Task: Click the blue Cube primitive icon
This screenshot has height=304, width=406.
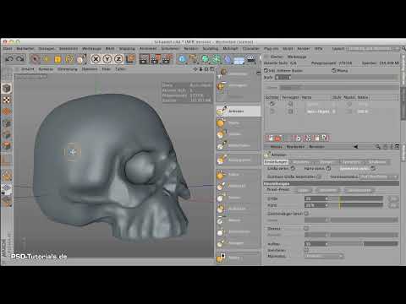Action: [x=183, y=59]
